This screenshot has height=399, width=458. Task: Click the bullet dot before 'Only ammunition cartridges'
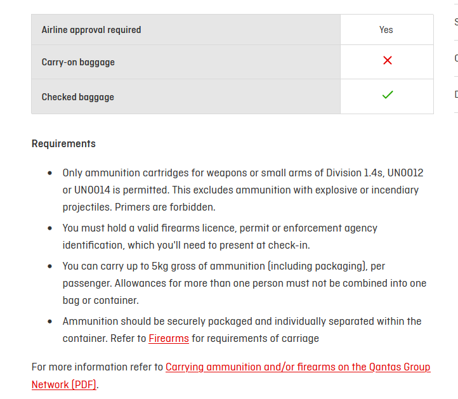click(x=50, y=173)
